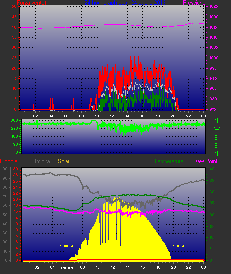Click the 50 value on wind speed axis
The width and height of the screenshot is (231, 274).
click(14, 6)
